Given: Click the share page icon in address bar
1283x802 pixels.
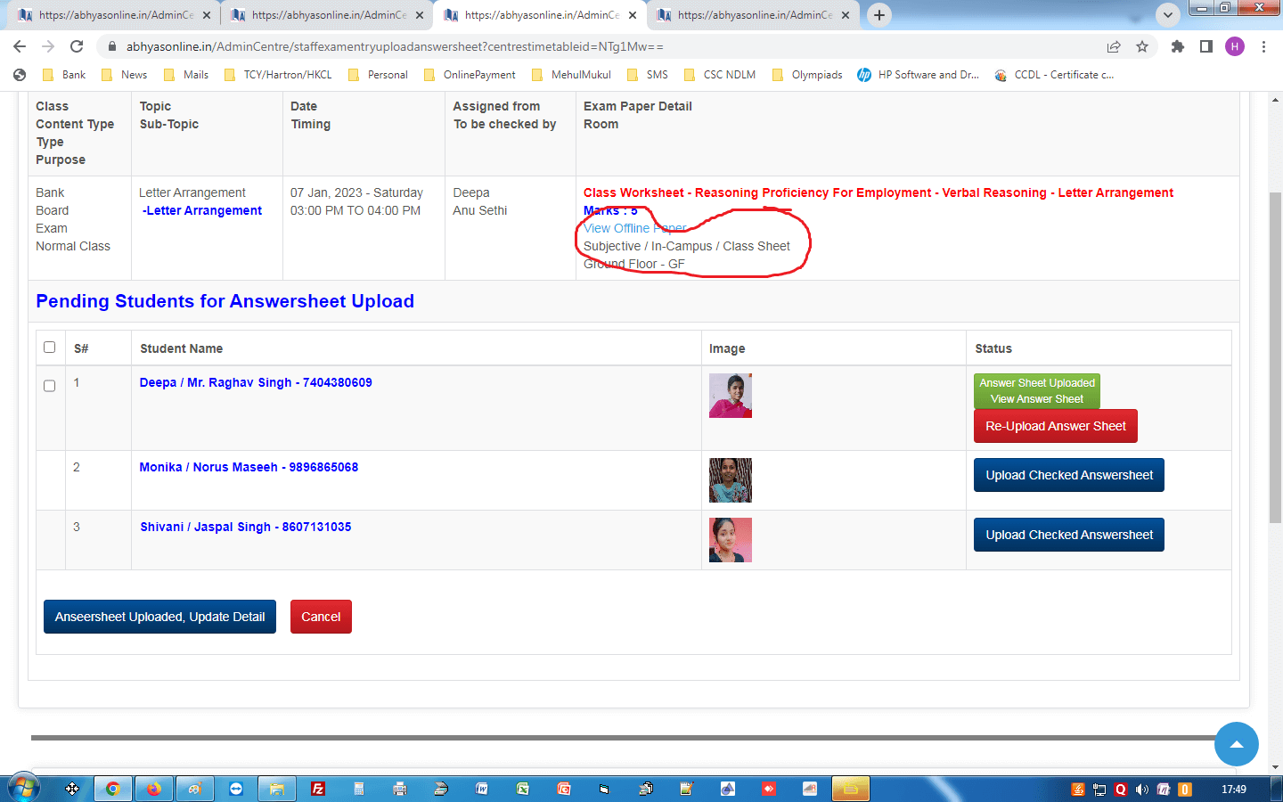Looking at the screenshot, I should pos(1114,46).
